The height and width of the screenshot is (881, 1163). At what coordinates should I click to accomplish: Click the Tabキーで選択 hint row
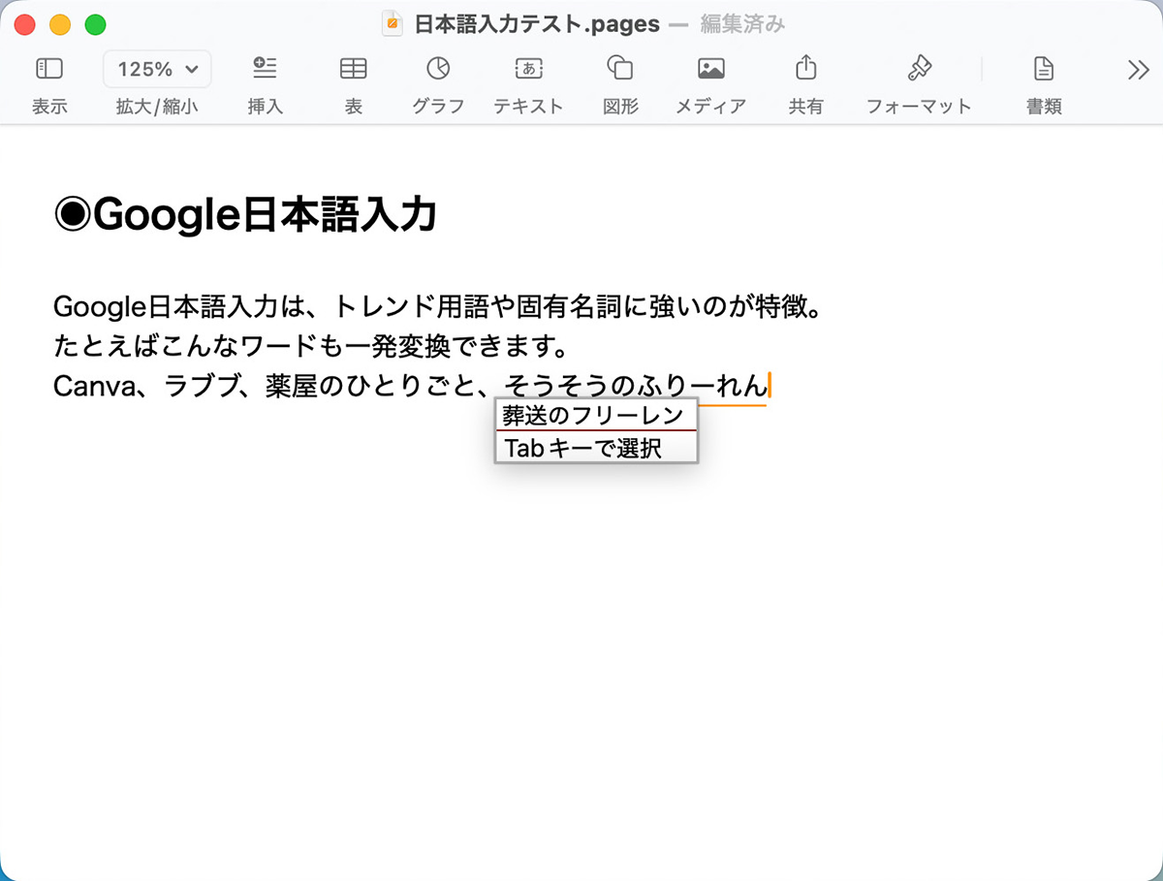pos(596,447)
